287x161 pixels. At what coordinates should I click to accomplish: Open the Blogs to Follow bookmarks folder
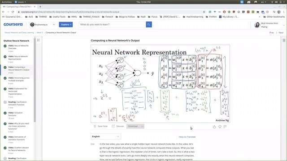point(125,17)
